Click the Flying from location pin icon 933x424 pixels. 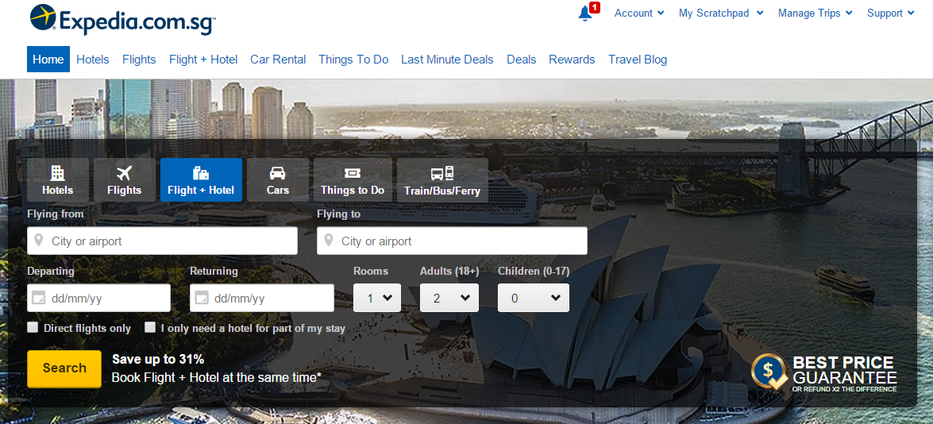tap(39, 241)
